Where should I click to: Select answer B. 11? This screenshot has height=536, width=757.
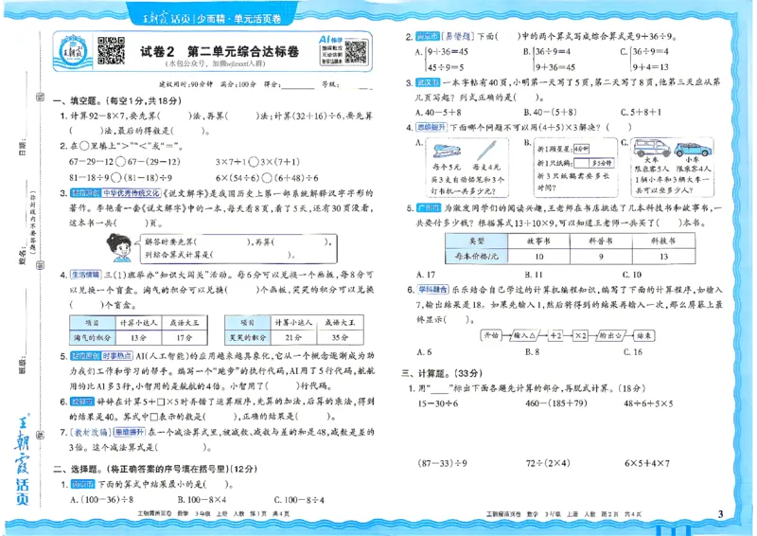coord(534,275)
